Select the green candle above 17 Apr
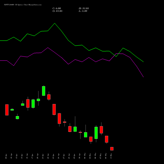Image resolution: width=164 pixels, height=164 pixels. coord(33,104)
